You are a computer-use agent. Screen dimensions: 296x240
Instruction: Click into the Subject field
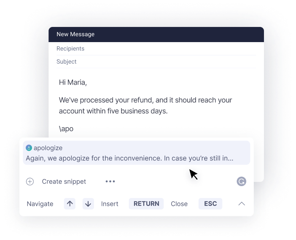pyautogui.click(x=156, y=61)
